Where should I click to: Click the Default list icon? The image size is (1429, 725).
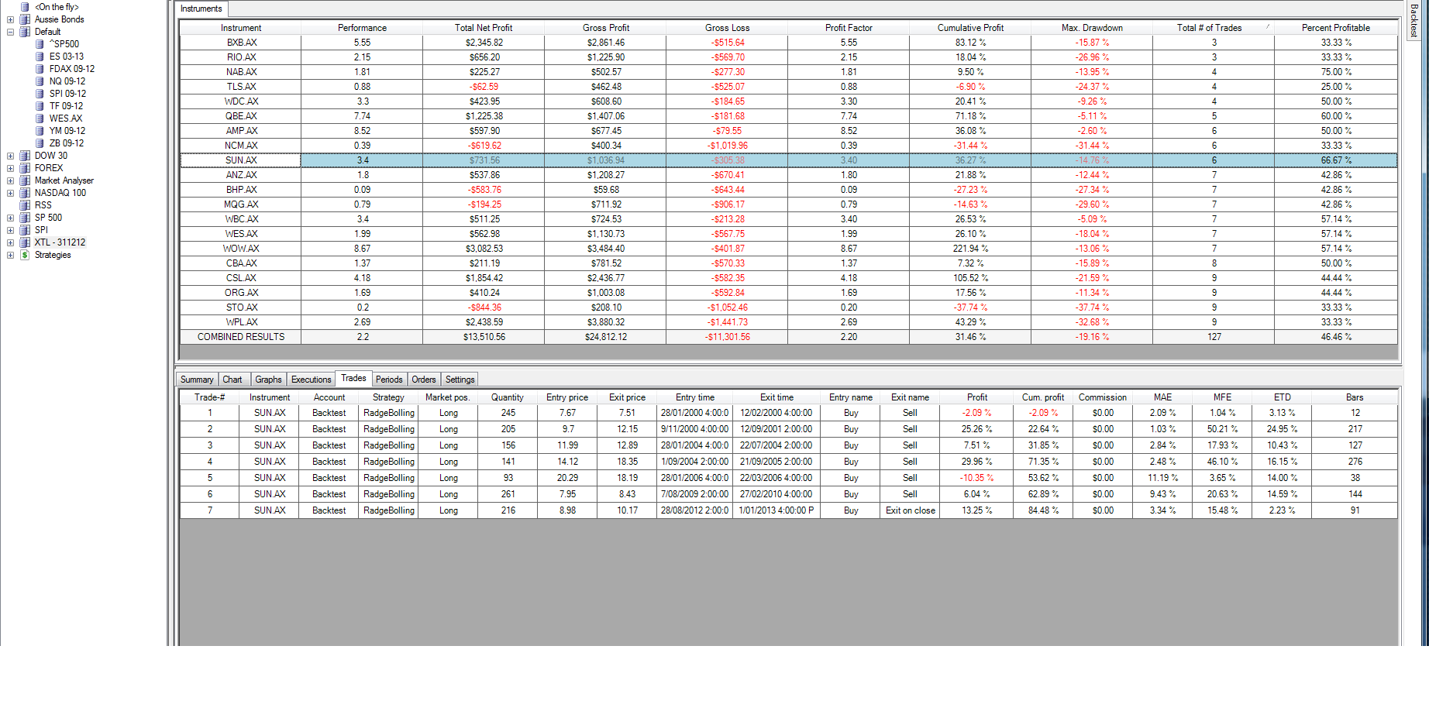(25, 32)
